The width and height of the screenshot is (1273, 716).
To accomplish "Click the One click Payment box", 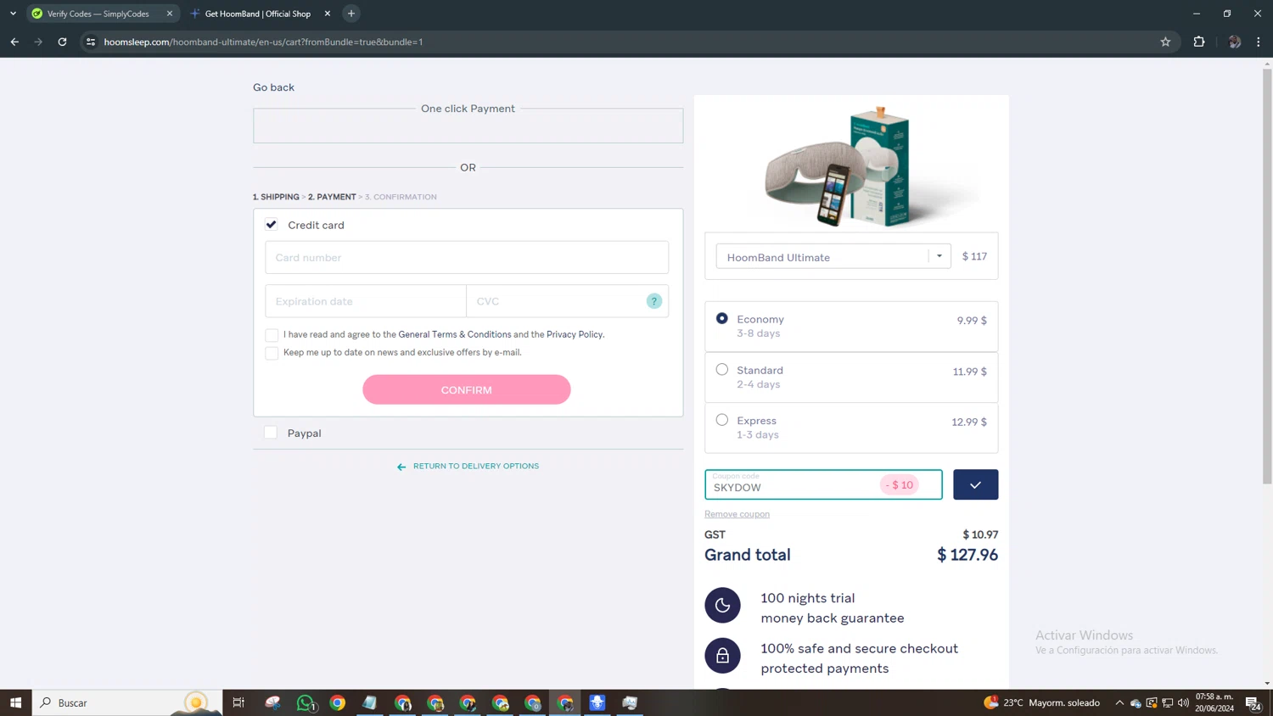I will 468,126.
